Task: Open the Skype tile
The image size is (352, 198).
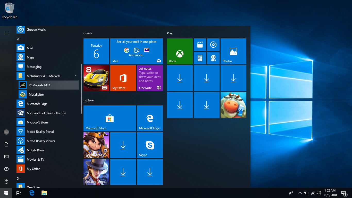Action: pos(150,145)
